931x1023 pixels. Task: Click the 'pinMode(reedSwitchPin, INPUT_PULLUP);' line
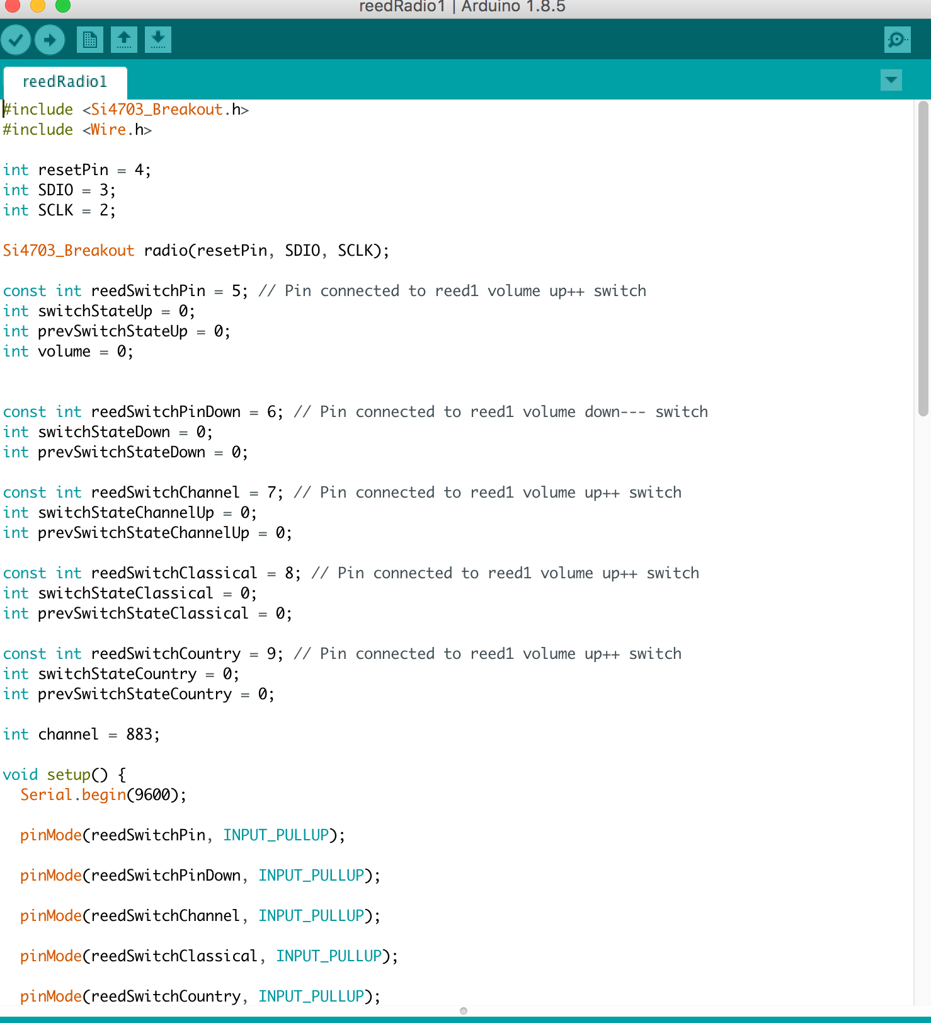183,835
